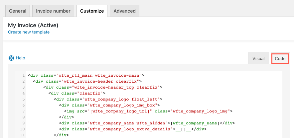Screen dimensions: 294x138
Task: Switch to the Visual editor tab
Action: 258,58
